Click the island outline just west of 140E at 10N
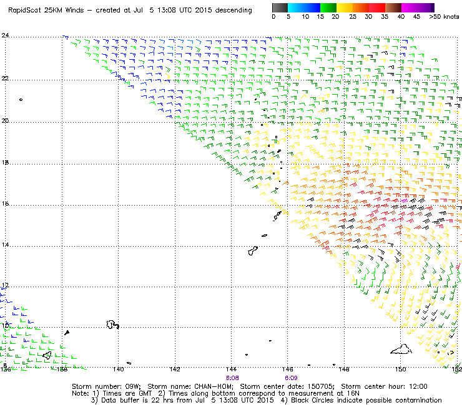Screen dimensions: 462x405 point(112,325)
